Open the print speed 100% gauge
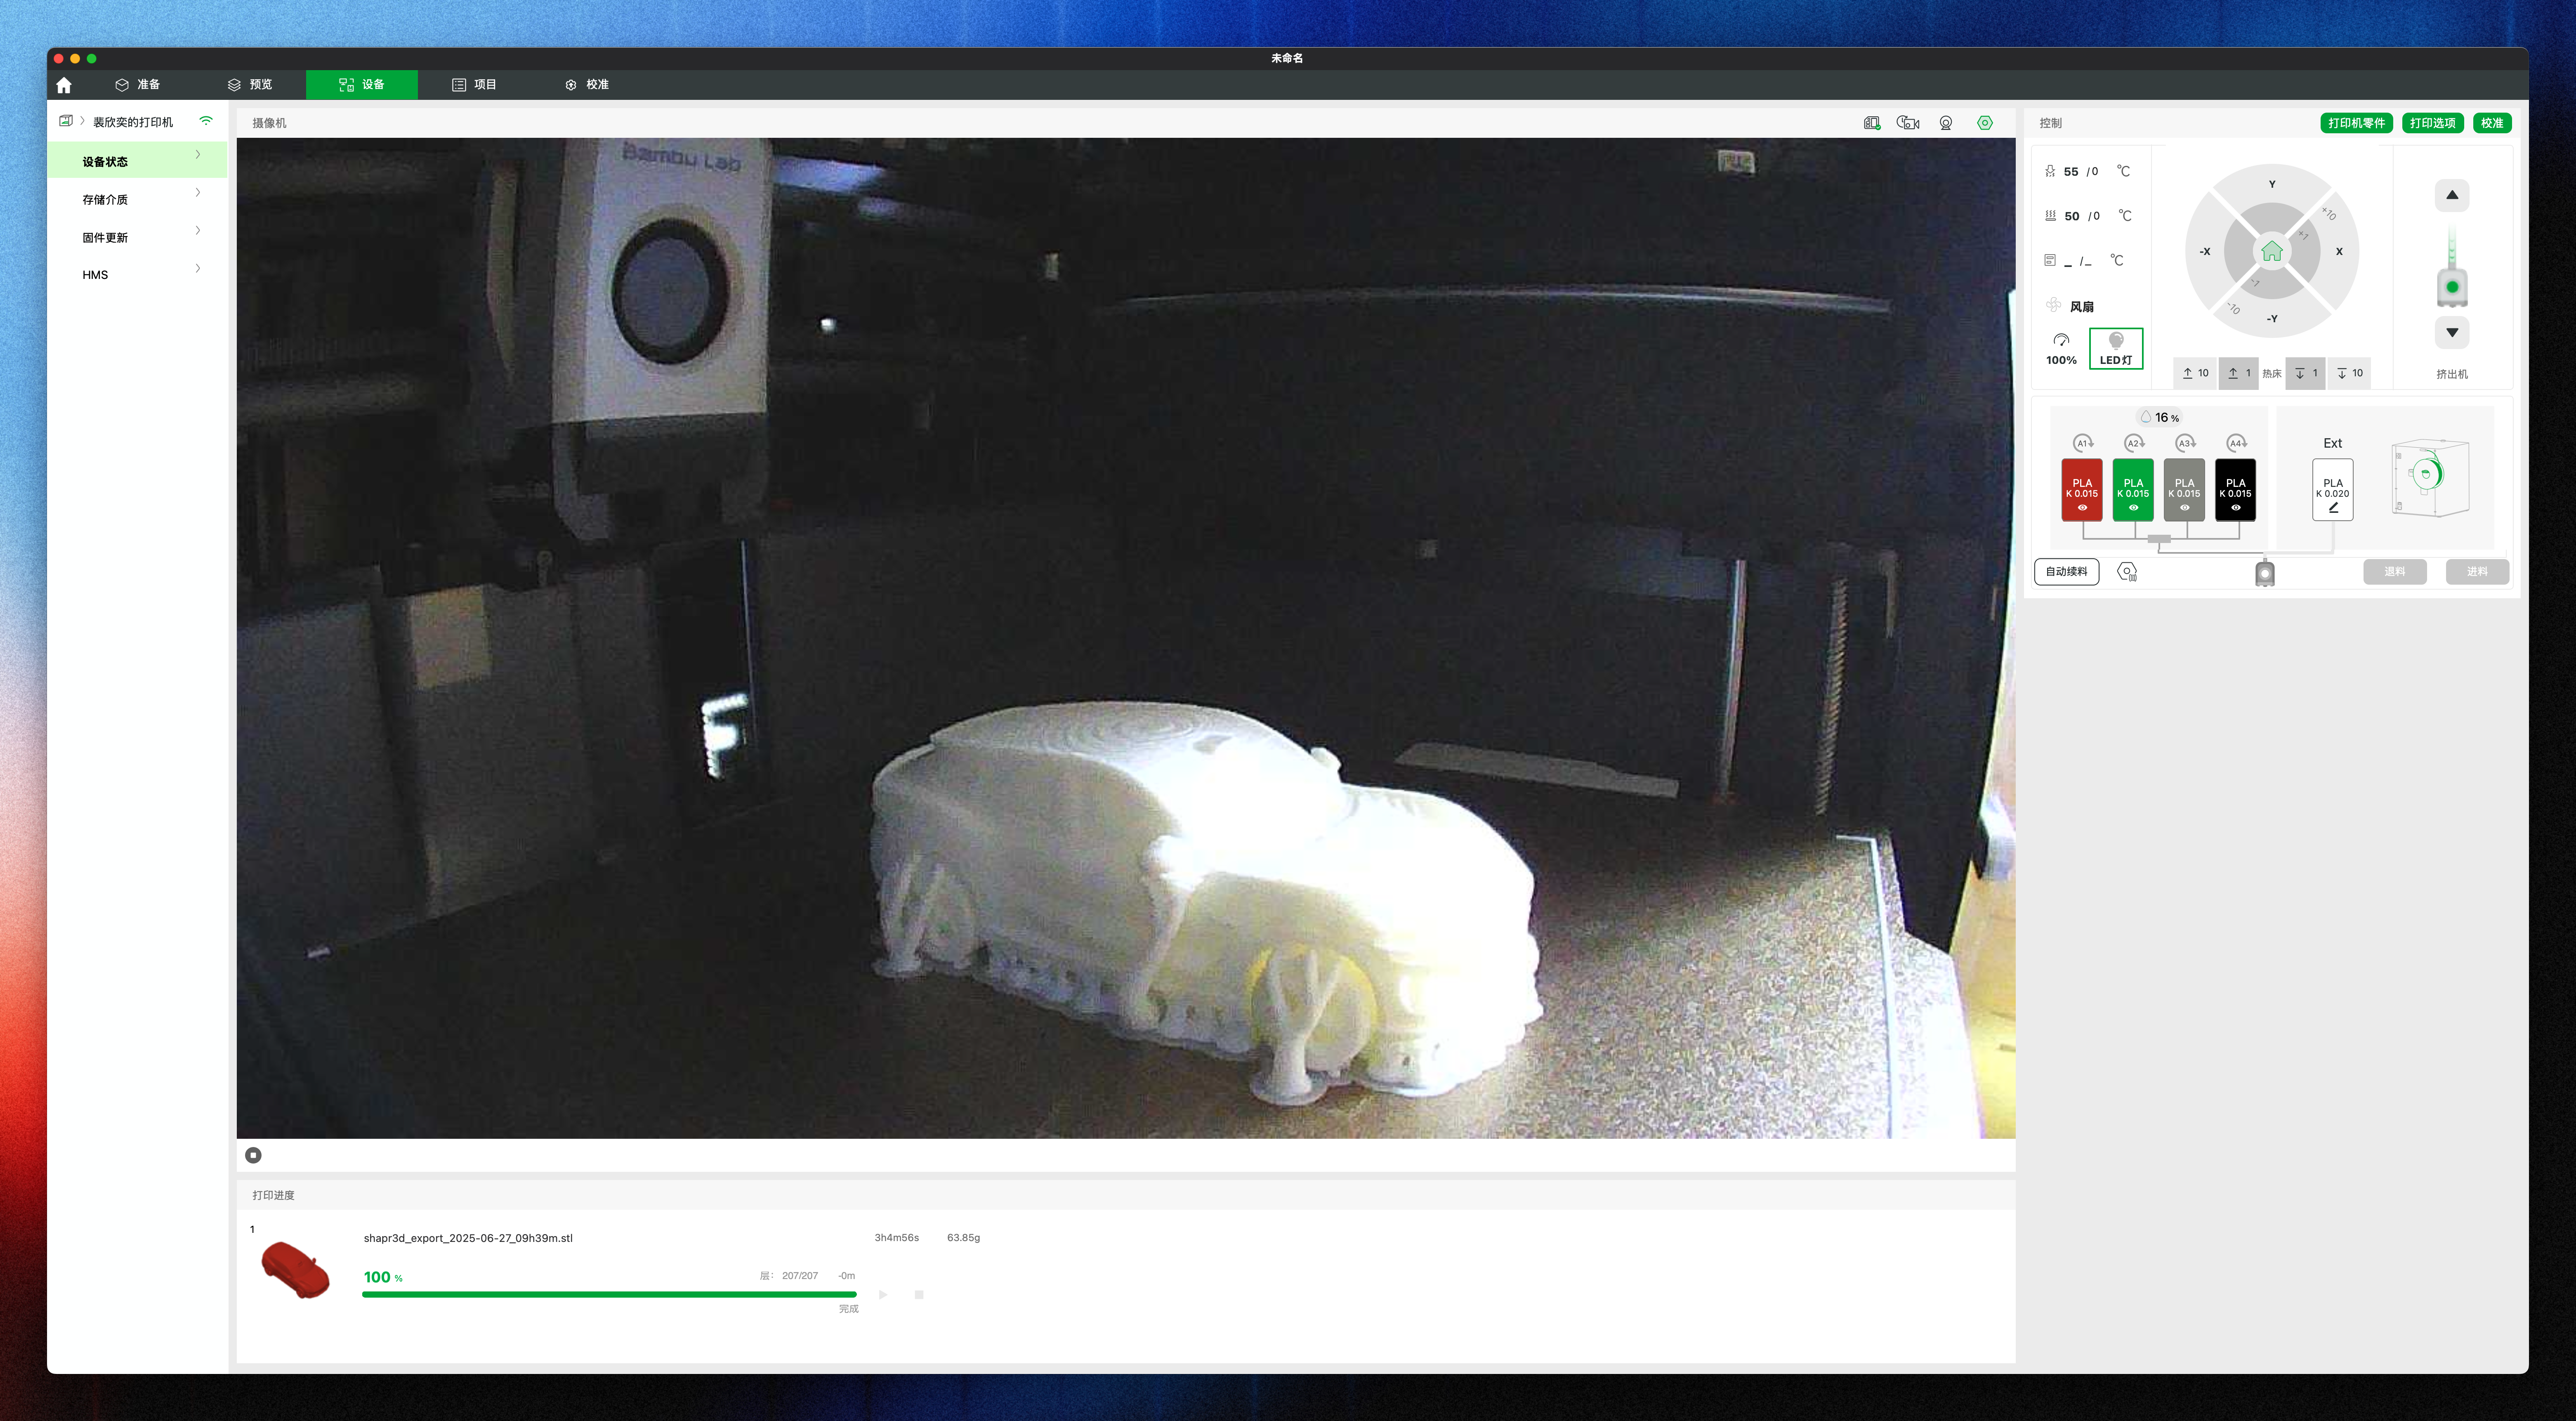Viewport: 2576px width, 1421px height. point(2061,349)
